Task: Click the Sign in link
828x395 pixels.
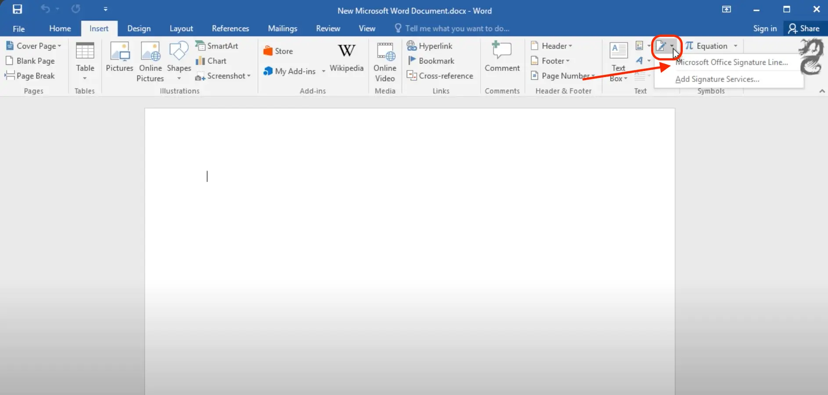Action: [765, 28]
